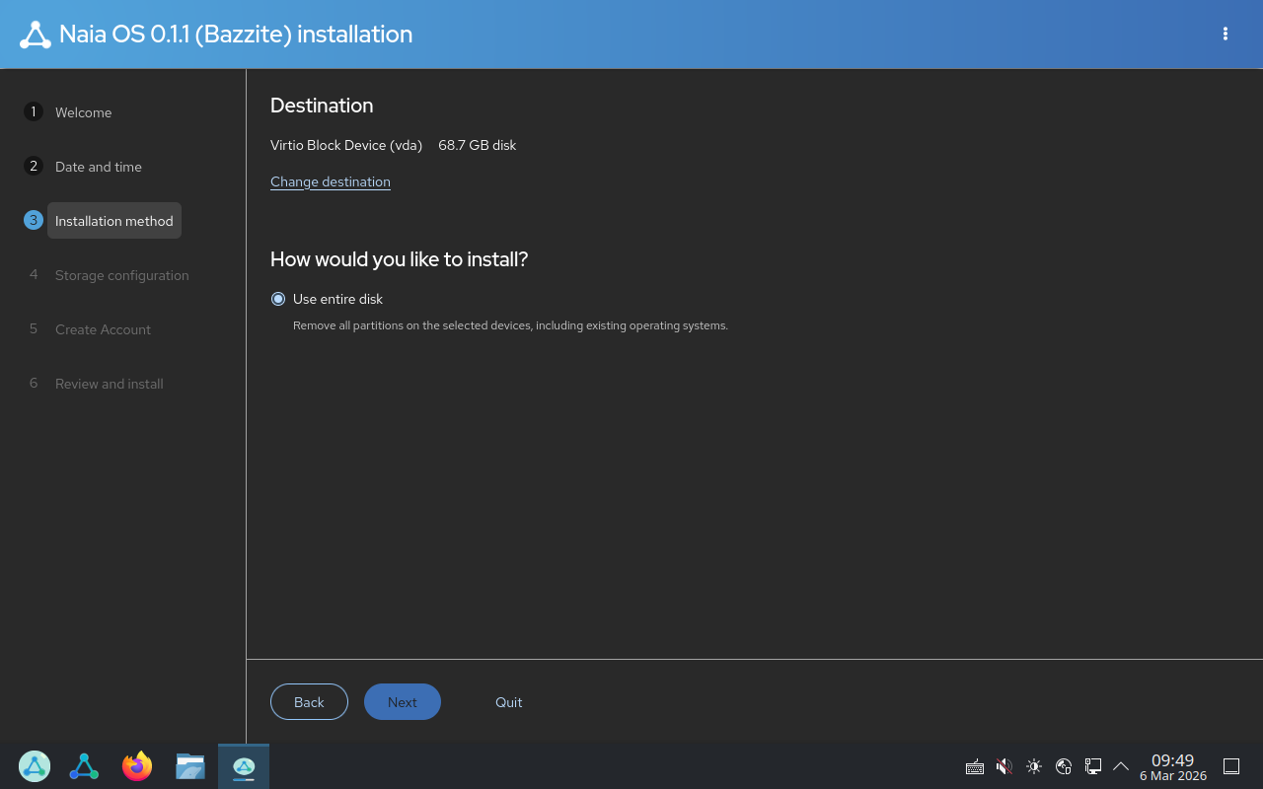The width and height of the screenshot is (1263, 789).
Task: Open the clock showing 6 Mar 2026
Action: (x=1172, y=766)
